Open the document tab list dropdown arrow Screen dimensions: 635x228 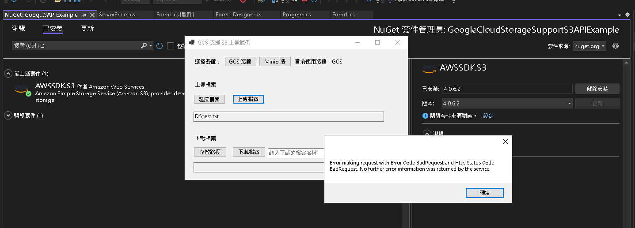(620, 15)
